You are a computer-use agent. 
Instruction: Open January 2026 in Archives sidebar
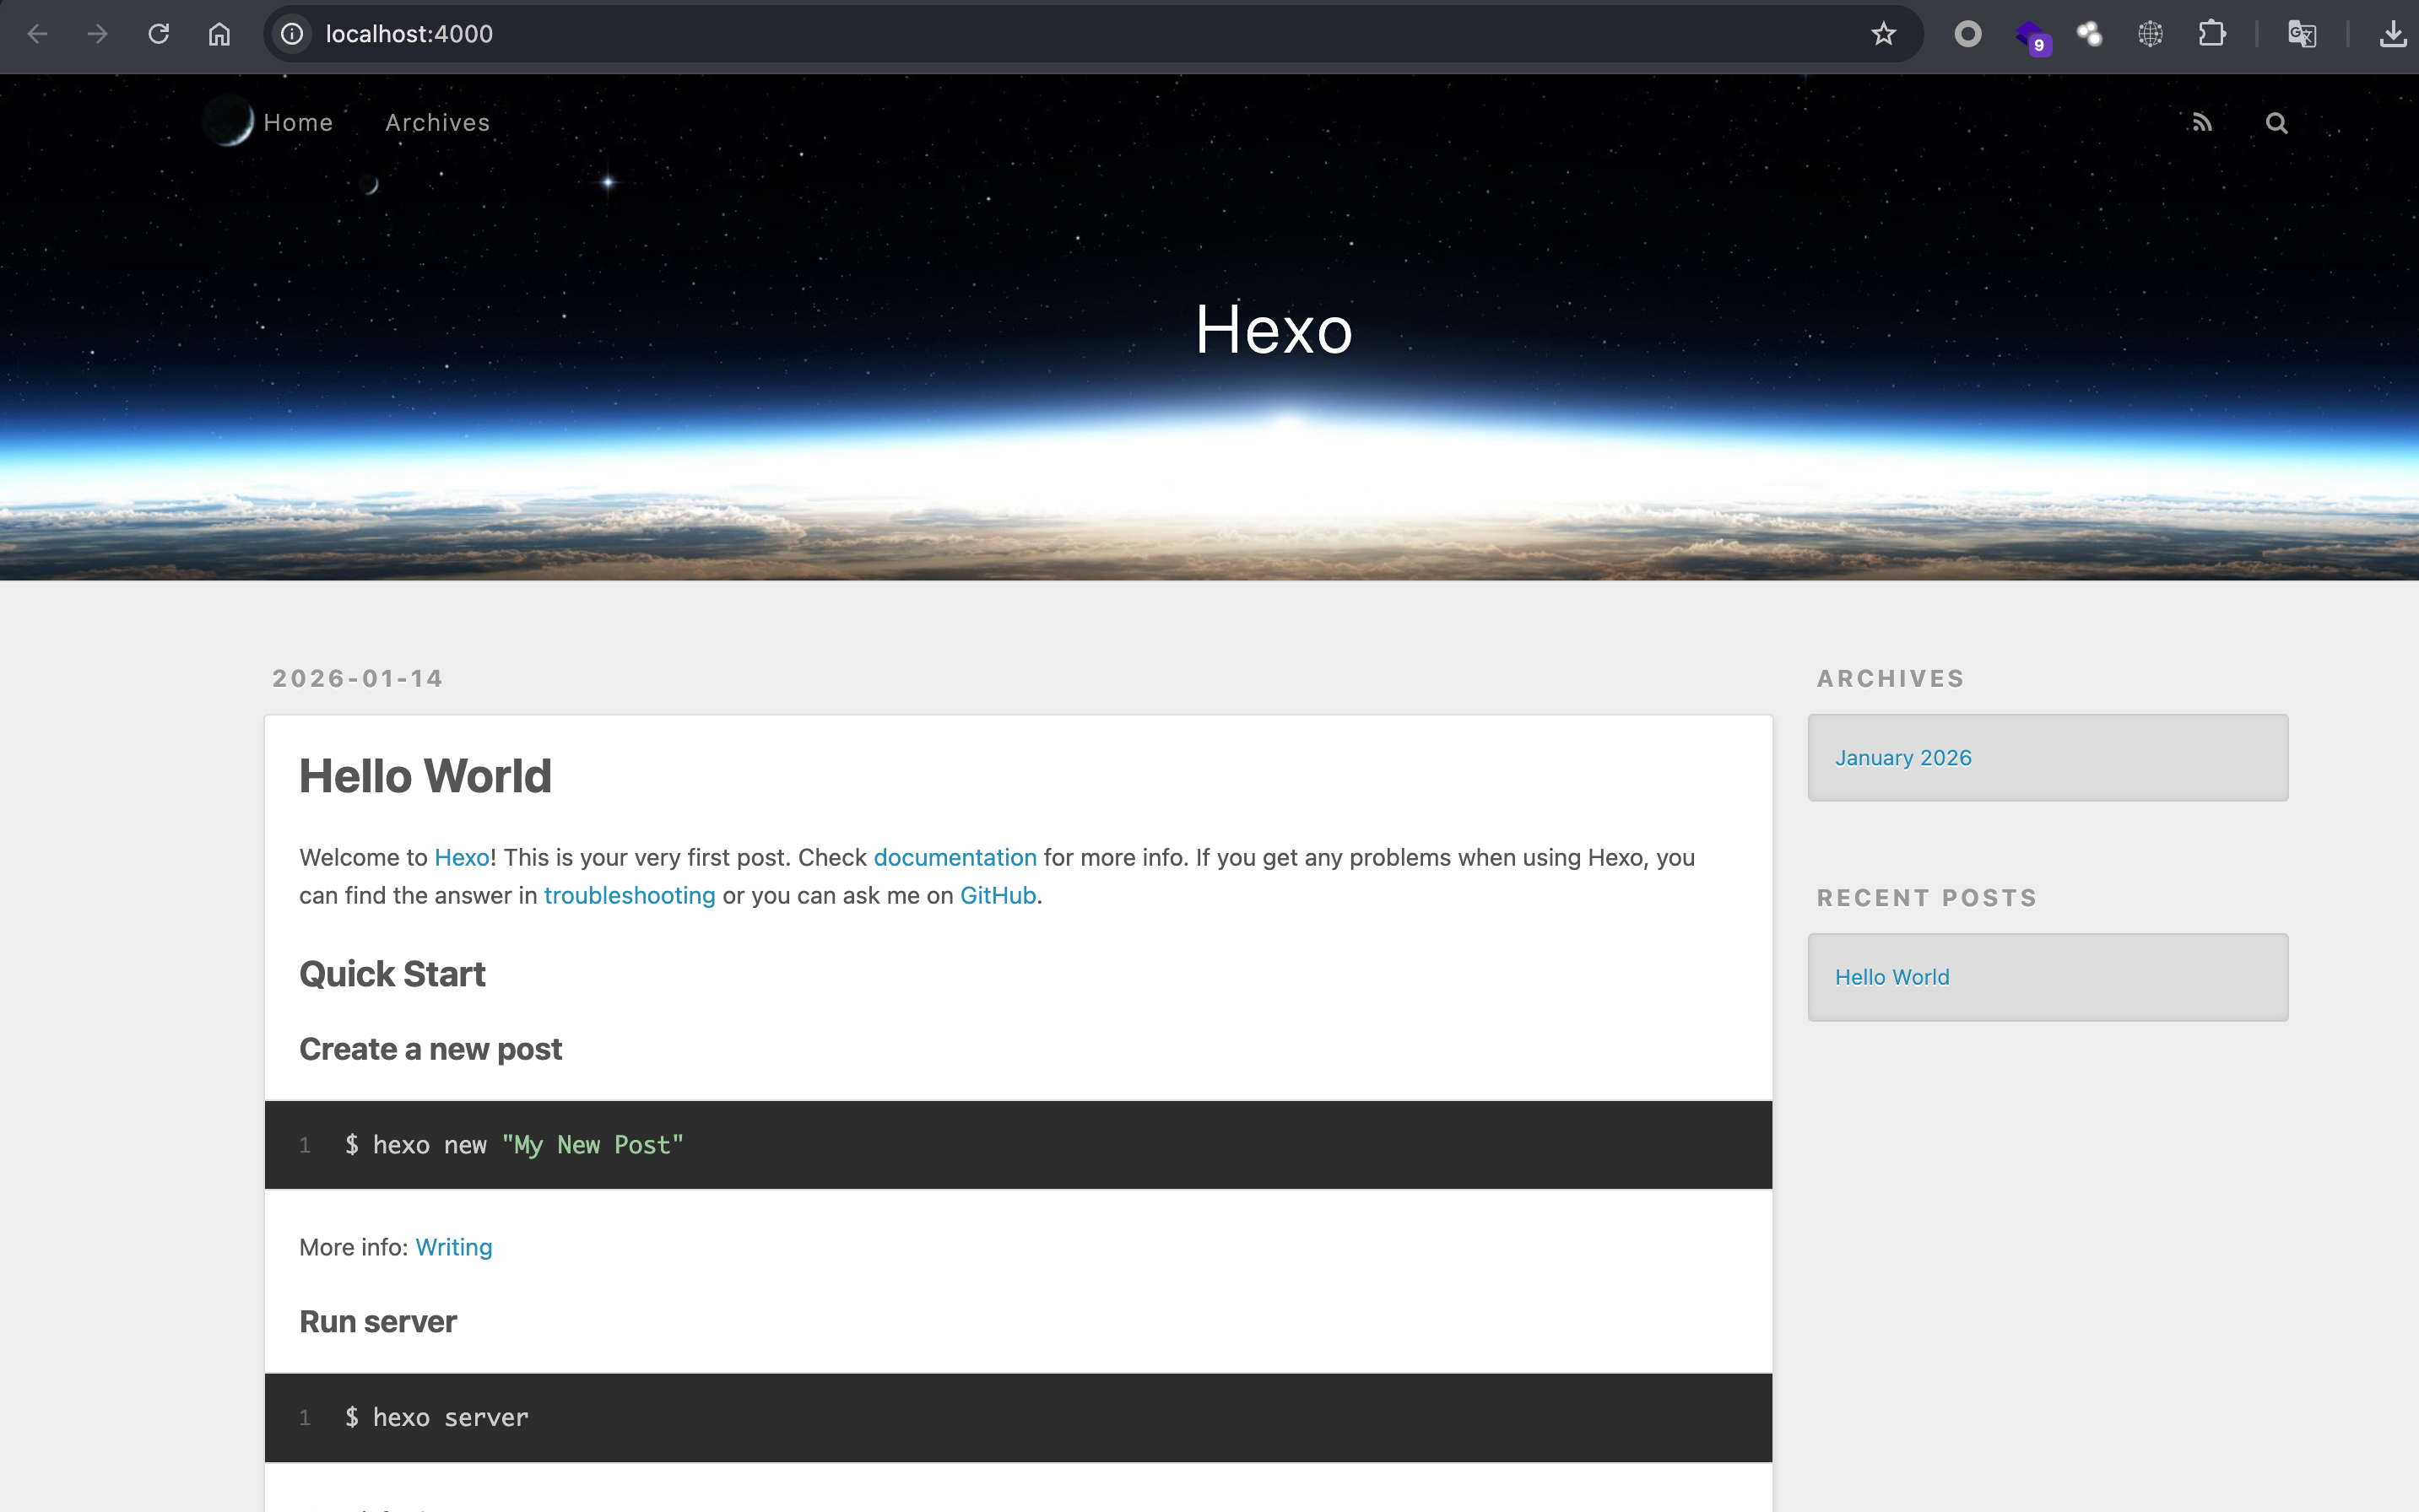point(1902,758)
